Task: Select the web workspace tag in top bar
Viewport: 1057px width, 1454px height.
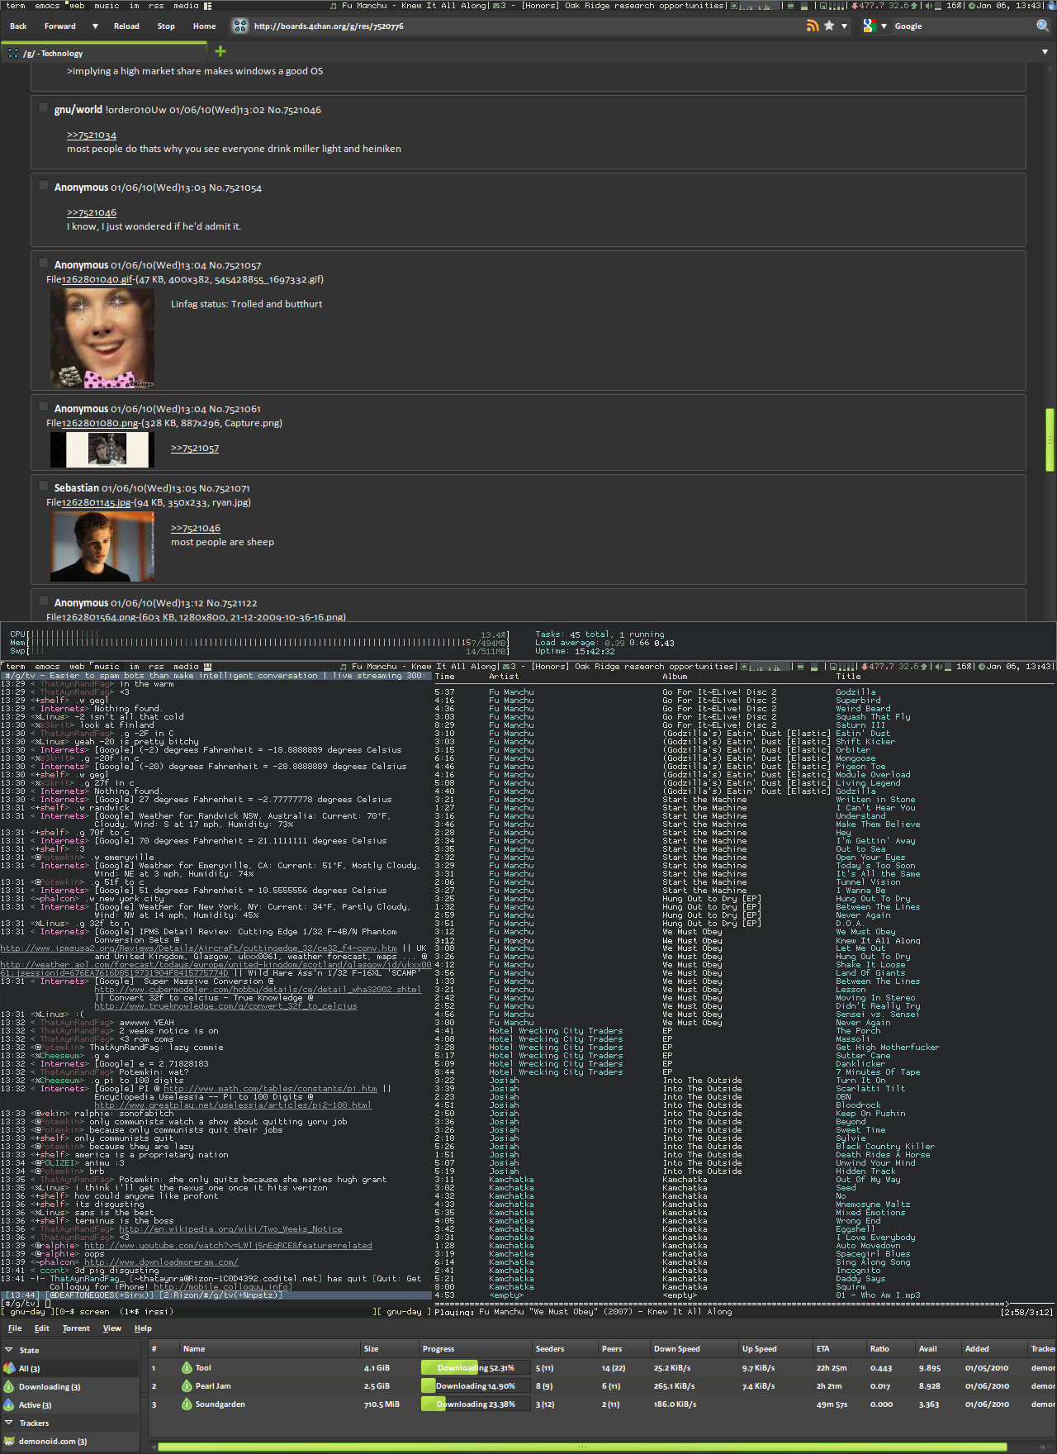Action: click(77, 6)
